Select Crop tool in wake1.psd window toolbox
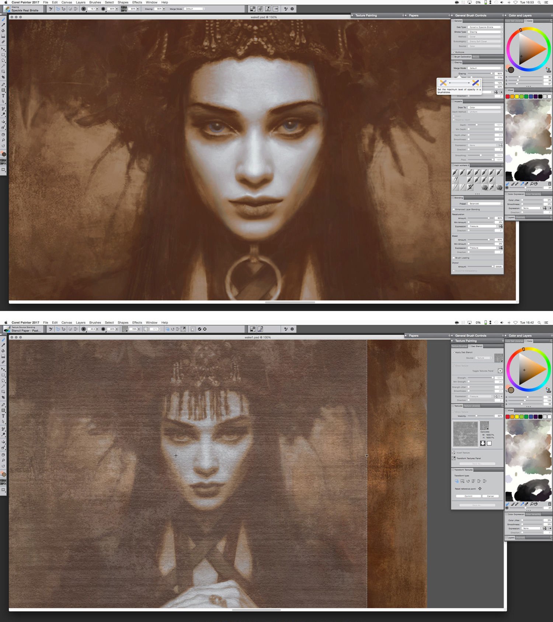This screenshot has height=622, width=553. [x=3, y=397]
